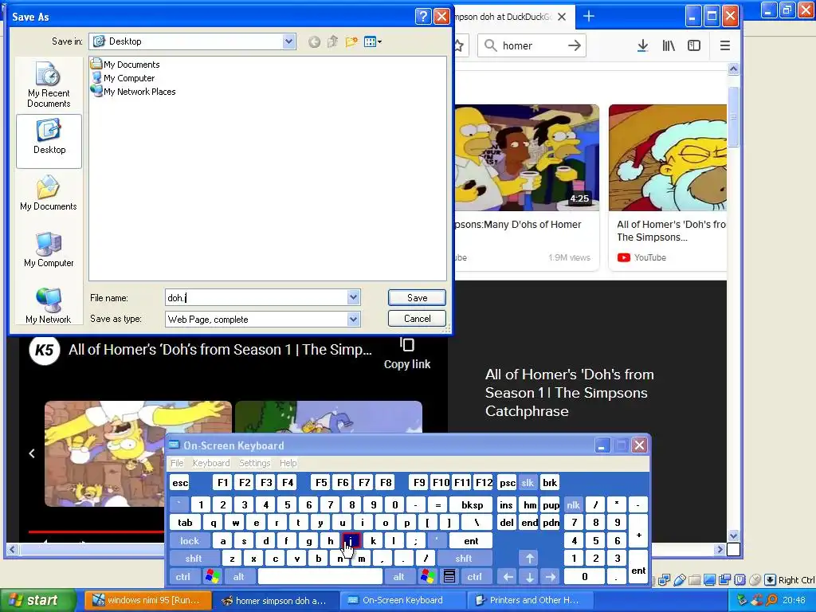
Task: Click the Windows start button
Action: (x=38, y=601)
